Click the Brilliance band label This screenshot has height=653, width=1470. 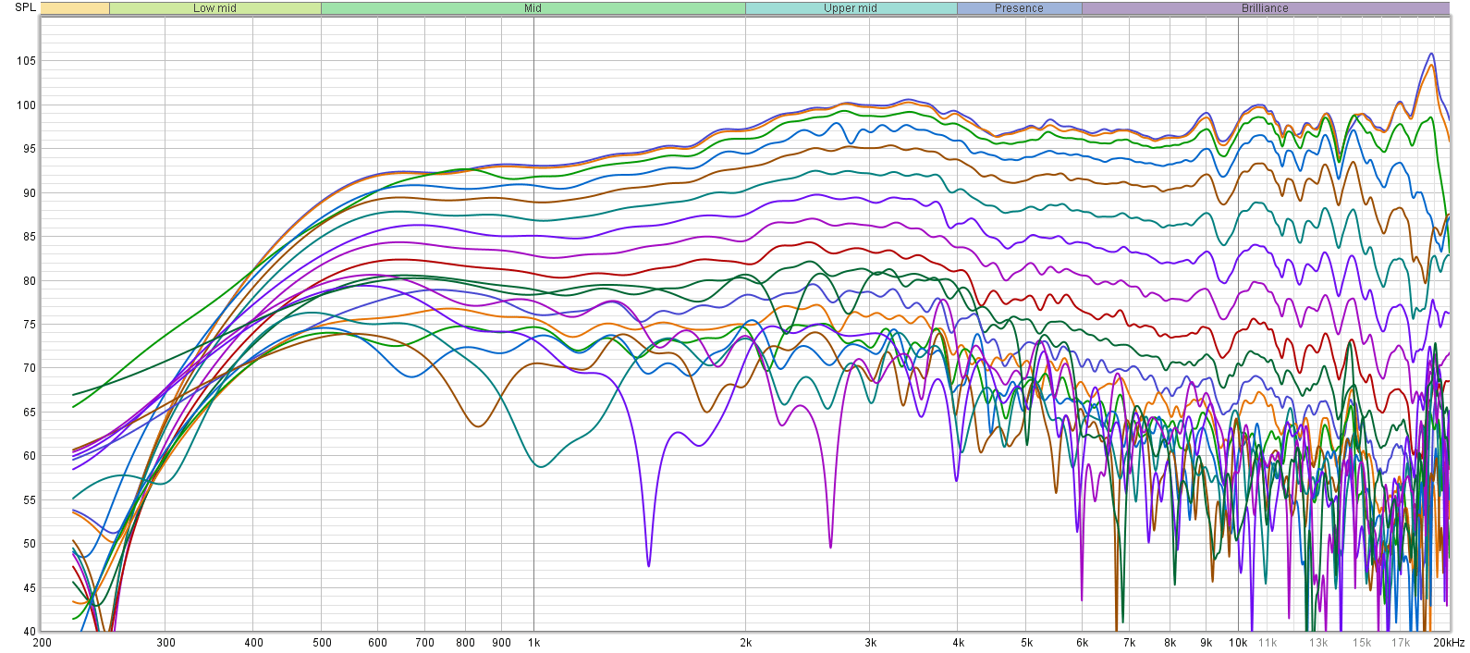1265,8
